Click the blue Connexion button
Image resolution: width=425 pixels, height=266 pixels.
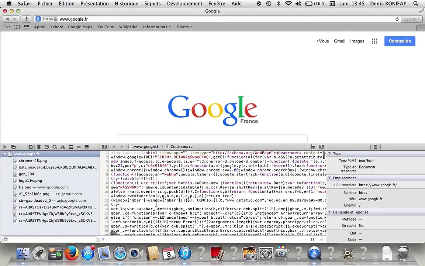click(x=400, y=41)
